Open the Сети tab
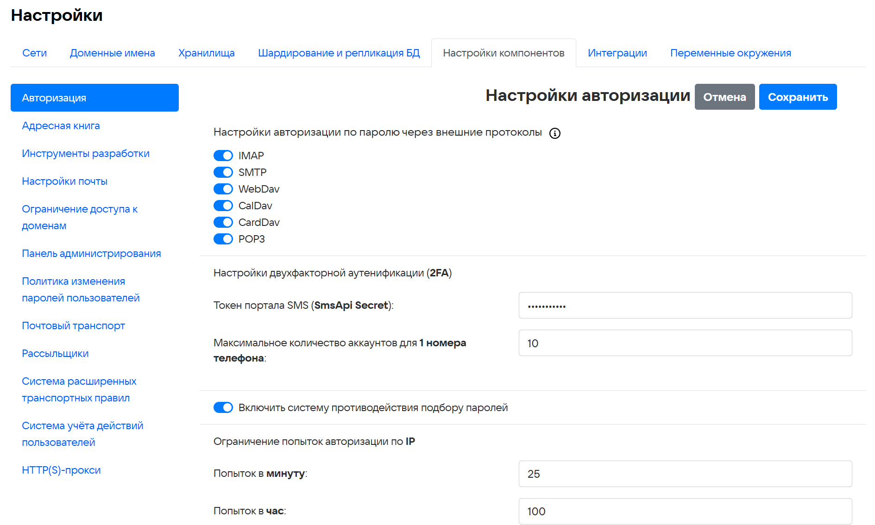The height and width of the screenshot is (525, 875). 35,53
